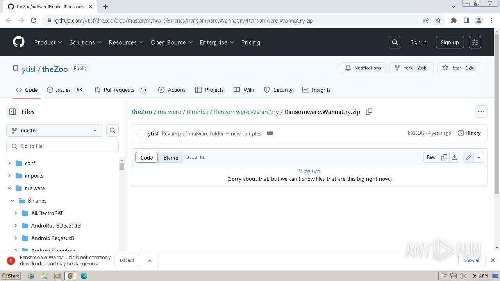Search files icon next to the branch selector
This screenshot has height=281, width=500.
(112, 130)
